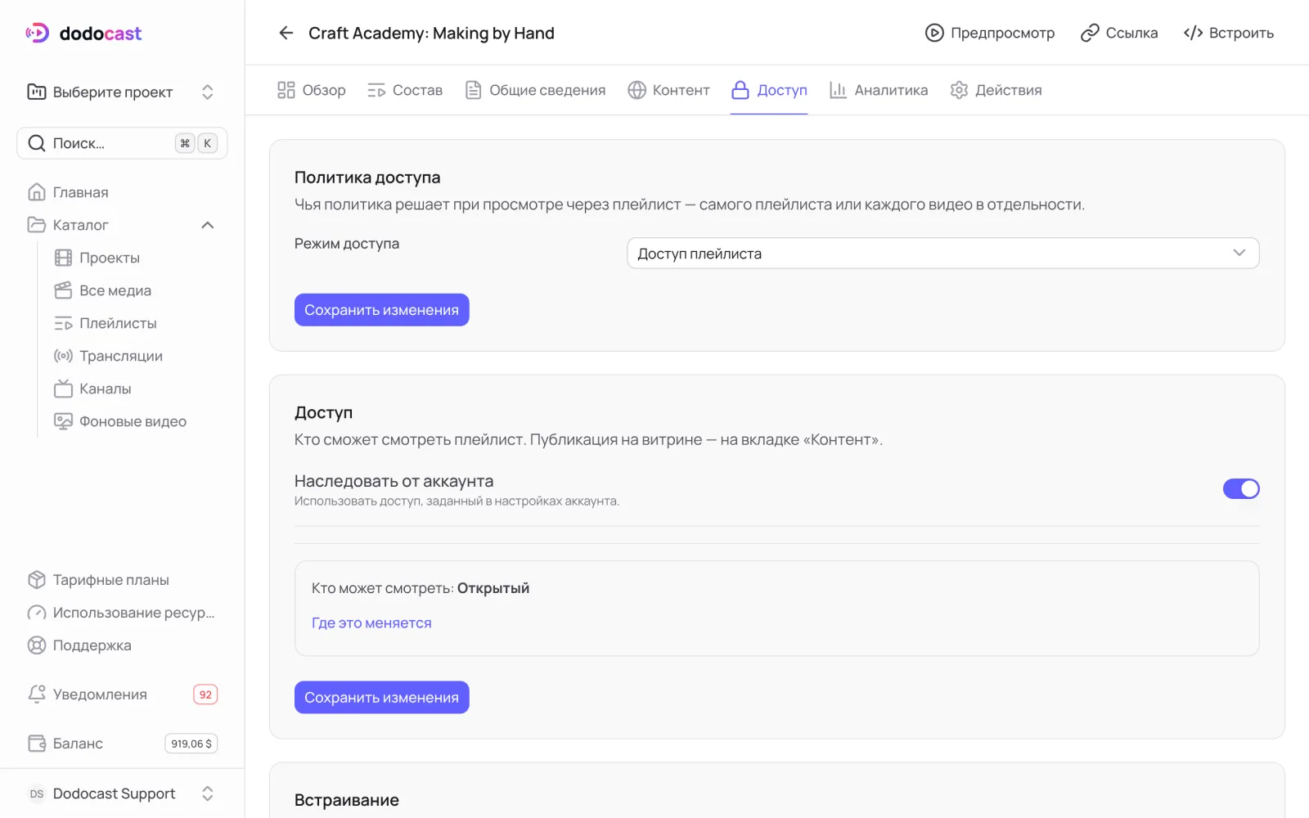
Task: Click the Уведомления bell icon
Action: coord(37,694)
